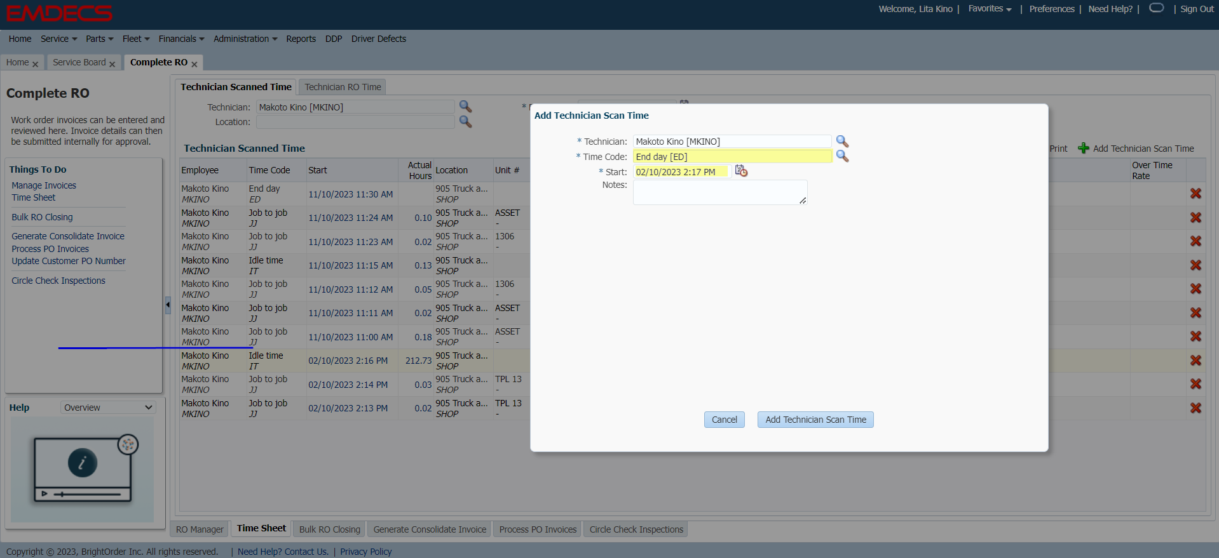Click Sign Out in the header
Viewport: 1219px width, 558px height.
coord(1197,9)
